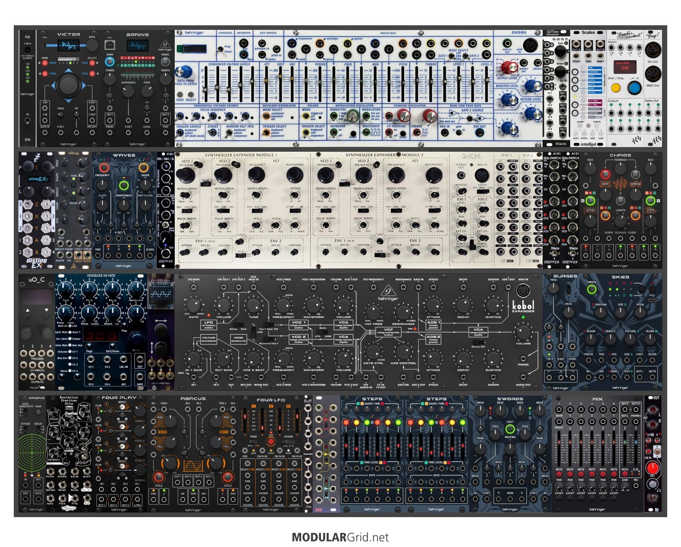Click the USB port icon on Brains
This screenshot has width=681, height=547.
coord(109,45)
